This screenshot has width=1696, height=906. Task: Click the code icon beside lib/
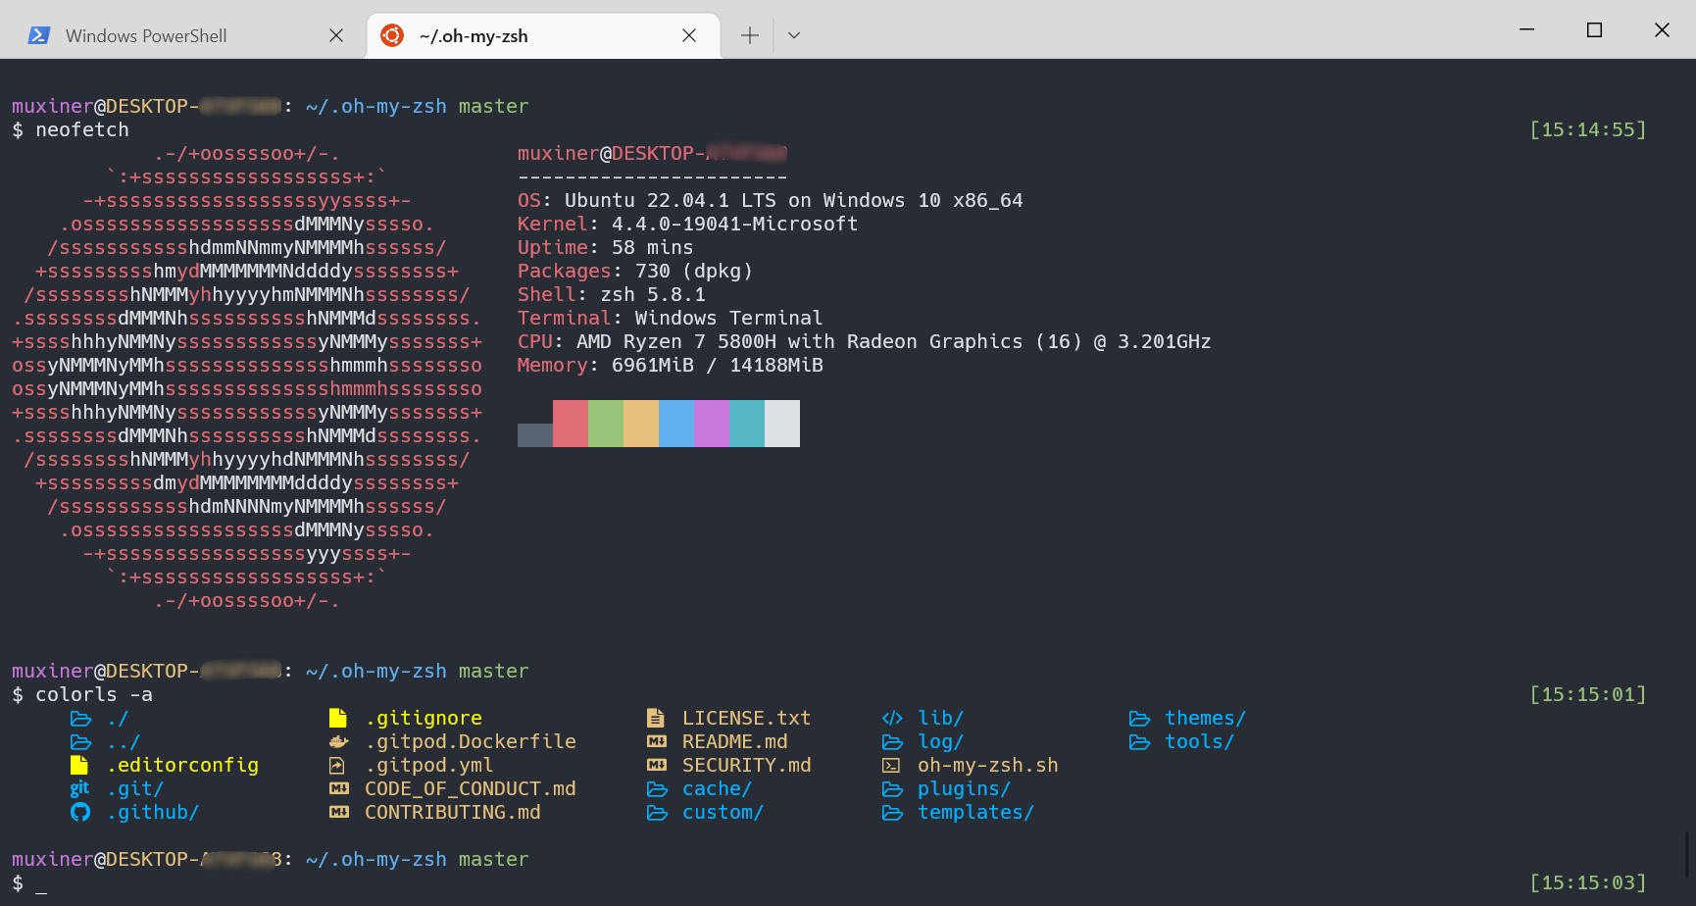coord(892,718)
